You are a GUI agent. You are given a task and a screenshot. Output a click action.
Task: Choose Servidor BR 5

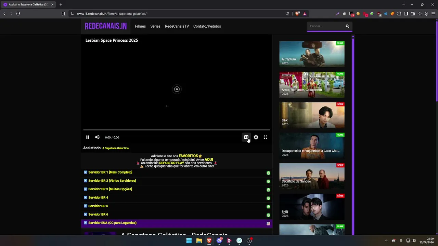click(177, 206)
